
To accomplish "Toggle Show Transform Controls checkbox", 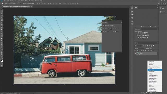I will click(x=23, y=4).
